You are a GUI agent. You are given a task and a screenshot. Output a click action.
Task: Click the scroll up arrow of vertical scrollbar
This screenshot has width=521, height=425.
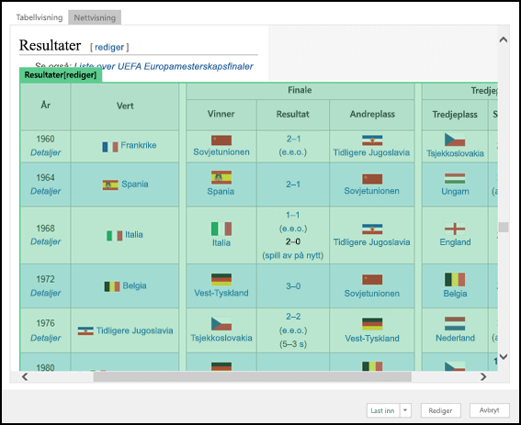504,39
